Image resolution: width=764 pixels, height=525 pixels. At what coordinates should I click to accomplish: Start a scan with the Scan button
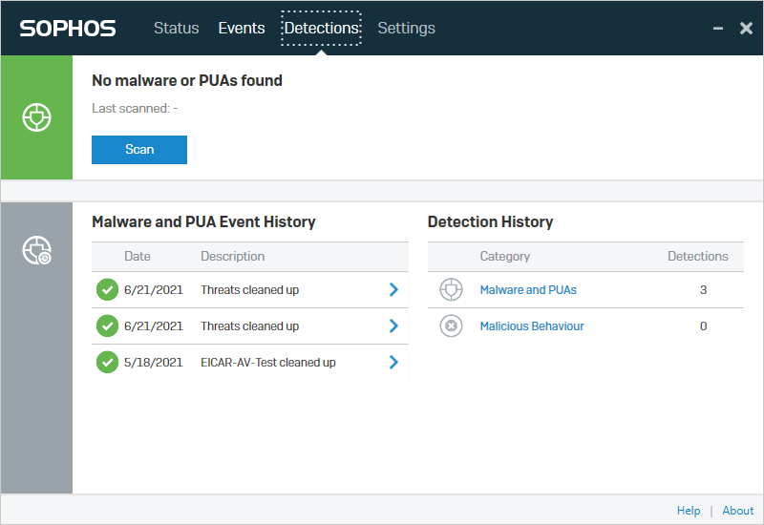pos(139,150)
